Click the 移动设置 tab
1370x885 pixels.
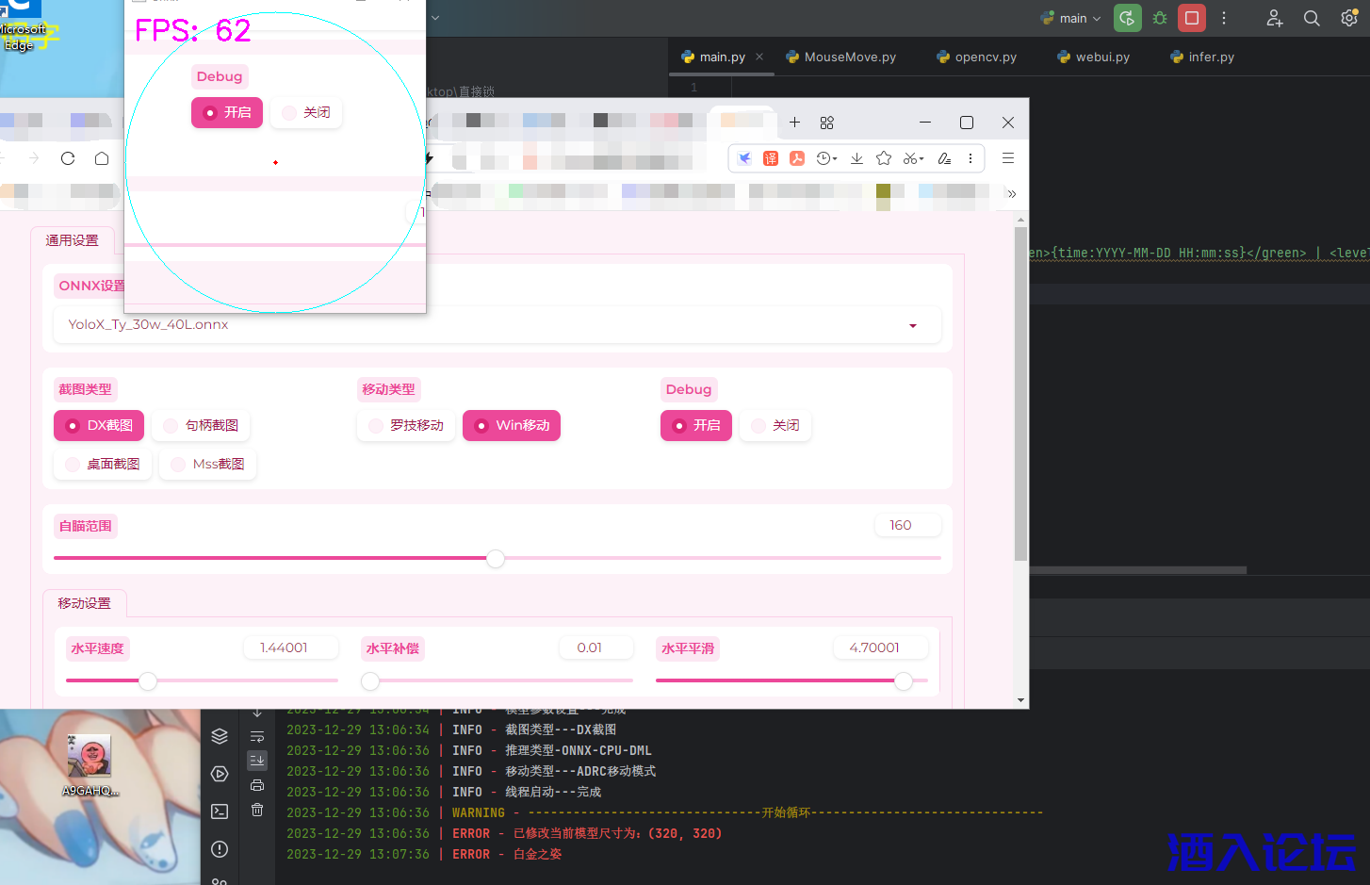pos(84,603)
